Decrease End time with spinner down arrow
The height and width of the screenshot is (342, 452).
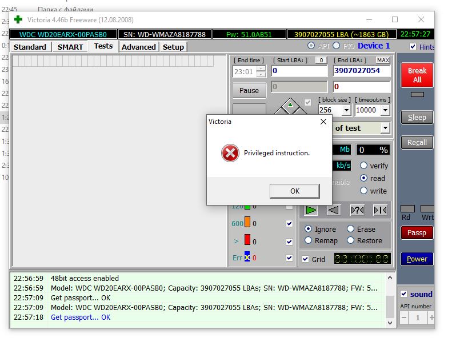coord(261,74)
